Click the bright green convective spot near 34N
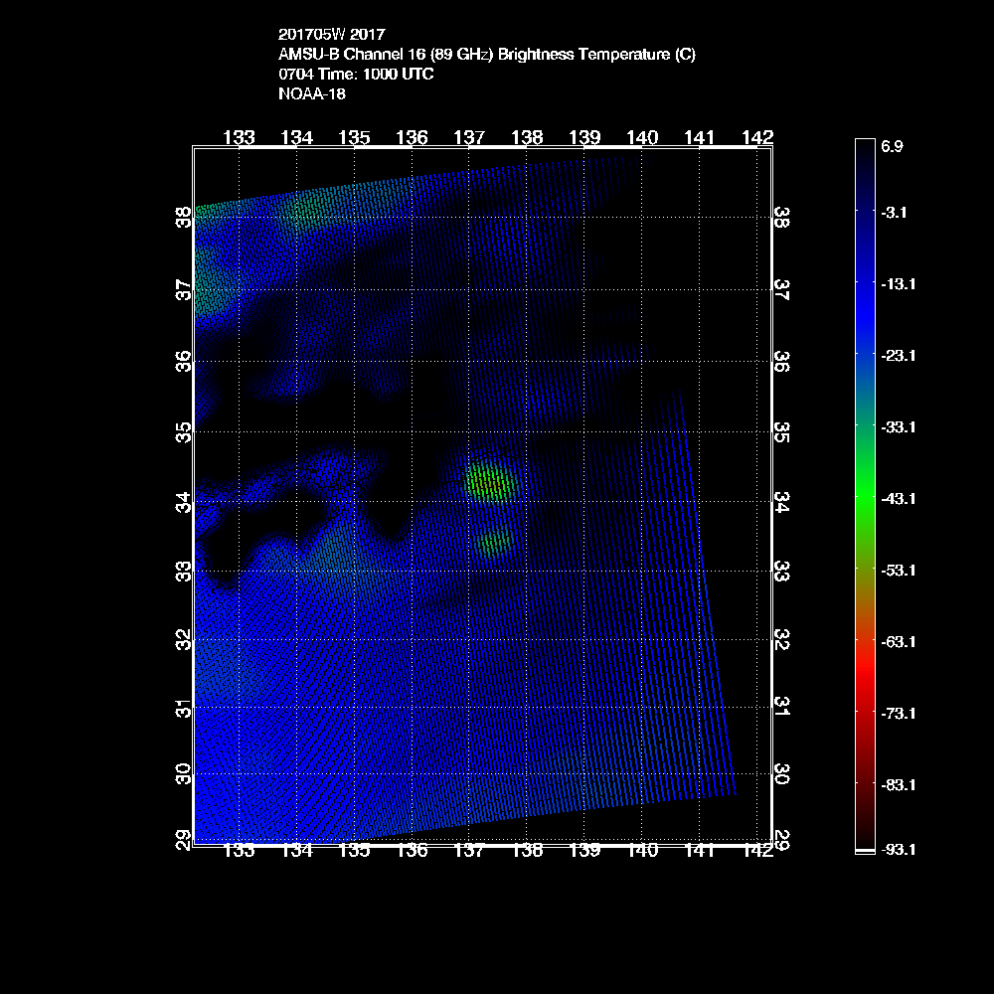The height and width of the screenshot is (994, 994). pos(489,482)
